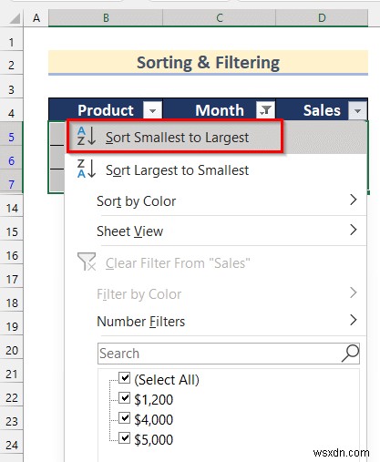The height and width of the screenshot is (462, 380).
Task: Click the magnifier icon in Search box
Action: [350, 353]
